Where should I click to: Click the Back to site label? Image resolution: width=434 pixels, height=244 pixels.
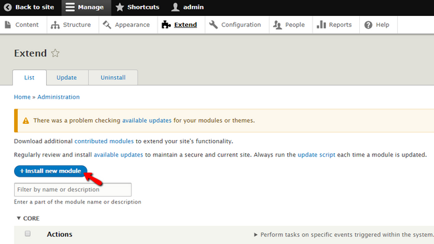(35, 7)
